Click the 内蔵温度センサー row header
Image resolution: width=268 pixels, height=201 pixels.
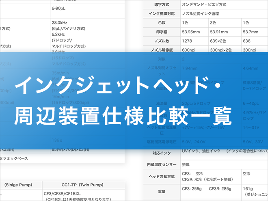pos(161,164)
